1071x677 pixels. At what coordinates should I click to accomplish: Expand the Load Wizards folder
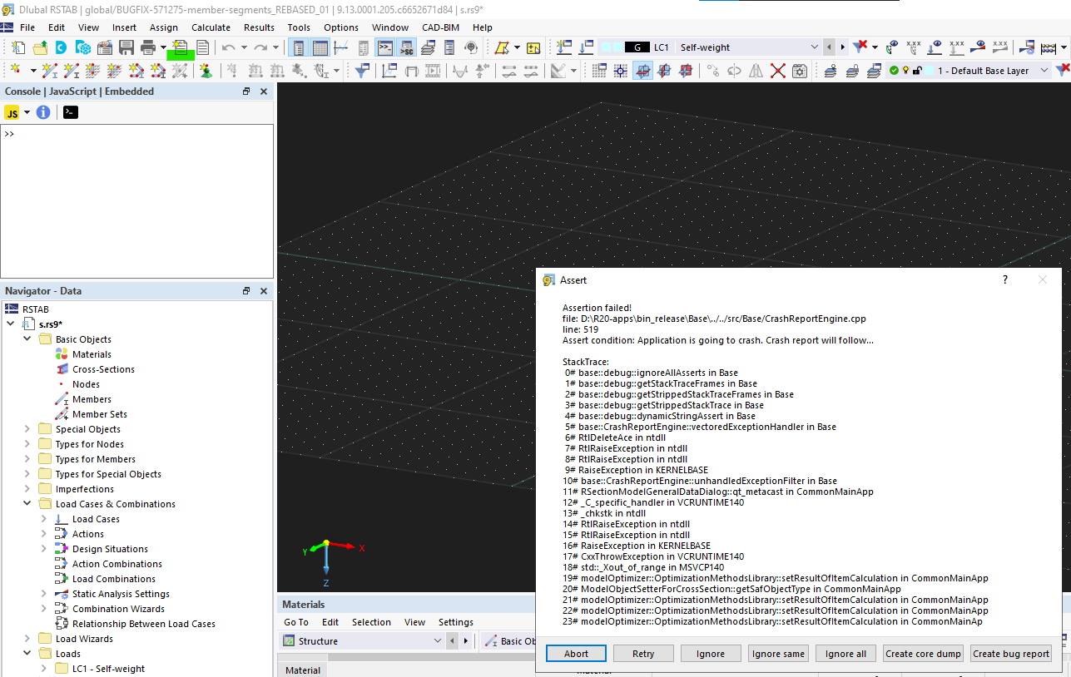pyautogui.click(x=27, y=639)
